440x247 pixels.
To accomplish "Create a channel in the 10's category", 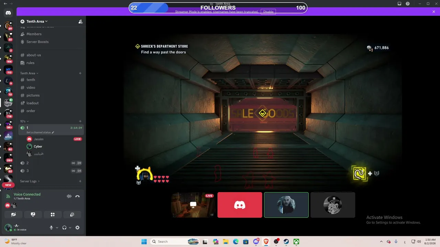I will click(x=80, y=121).
